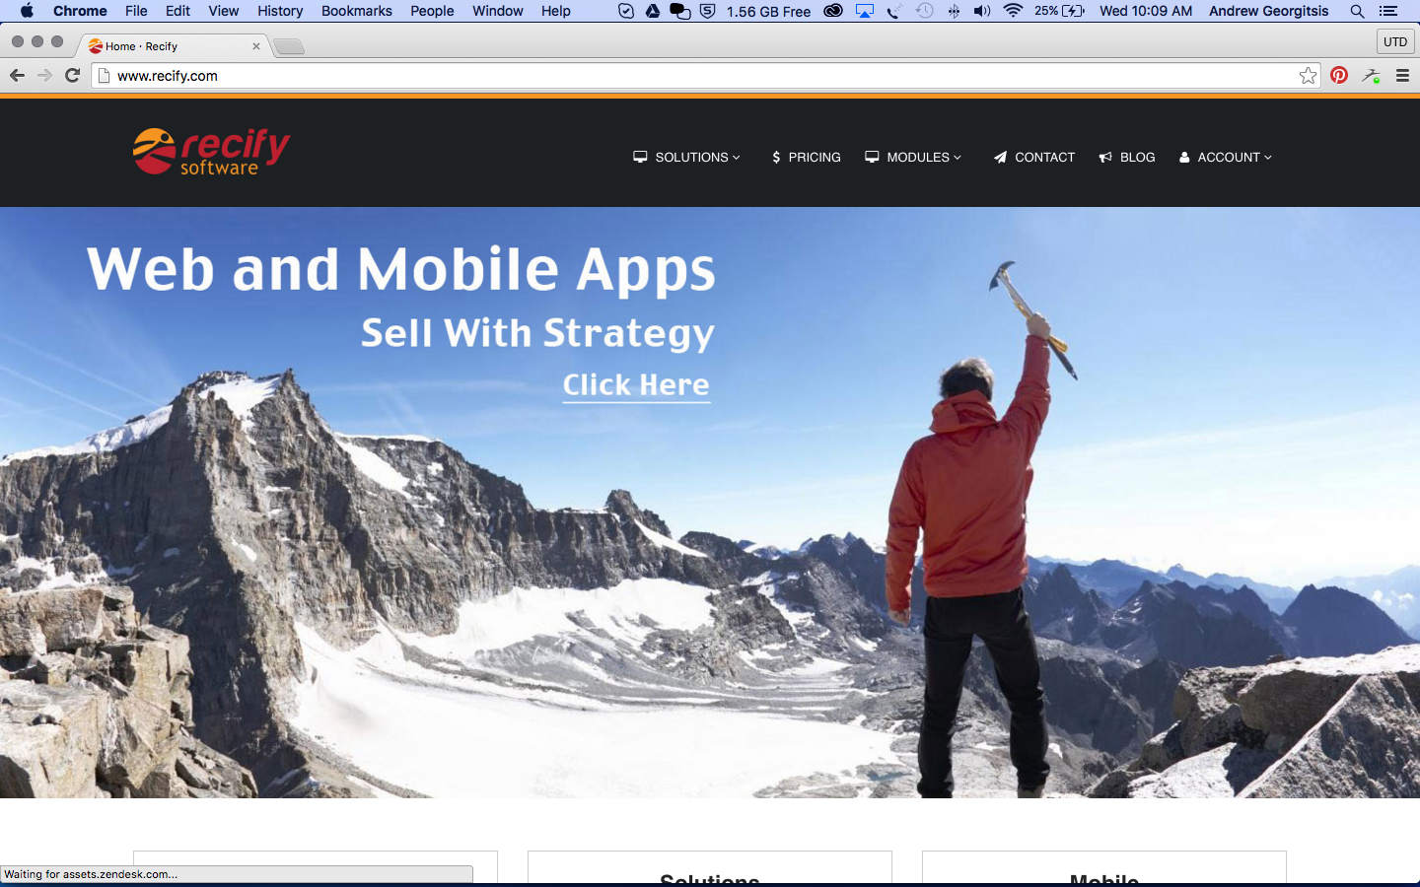Viewport: 1420px width, 887px height.
Task: Expand the Modules dropdown menu
Action: click(913, 158)
